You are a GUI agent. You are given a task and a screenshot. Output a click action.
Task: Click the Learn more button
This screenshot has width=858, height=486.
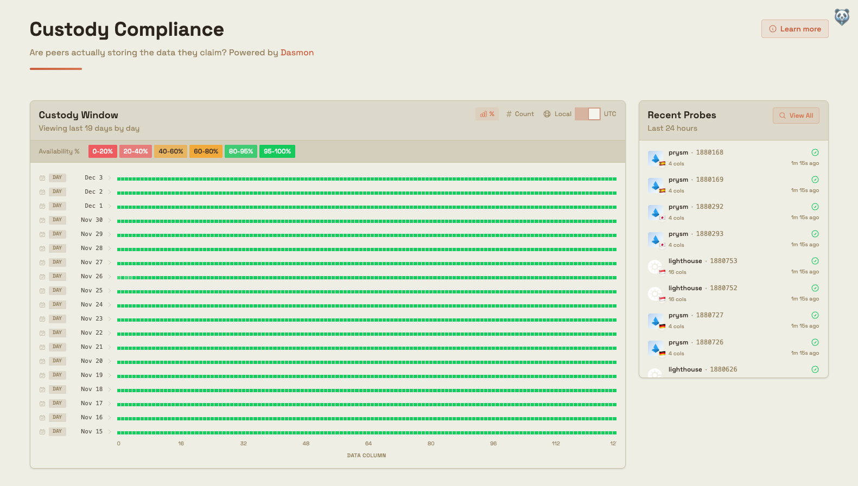tap(795, 29)
